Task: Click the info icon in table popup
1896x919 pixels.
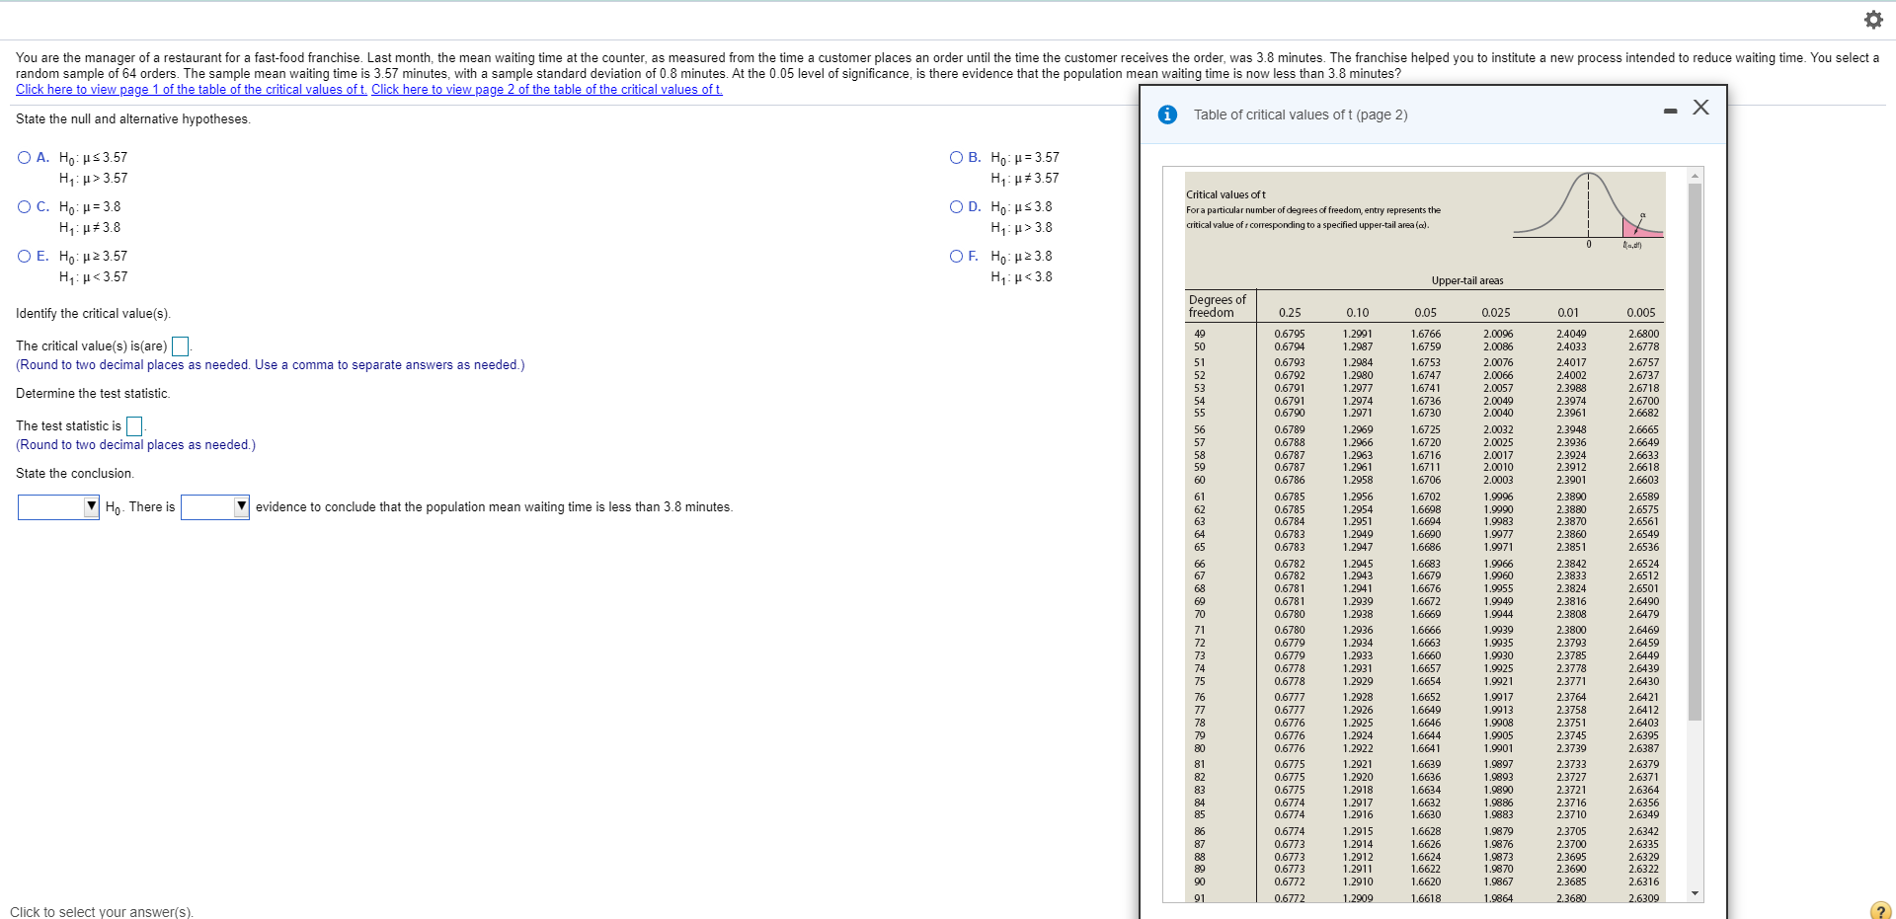Action: click(x=1167, y=115)
